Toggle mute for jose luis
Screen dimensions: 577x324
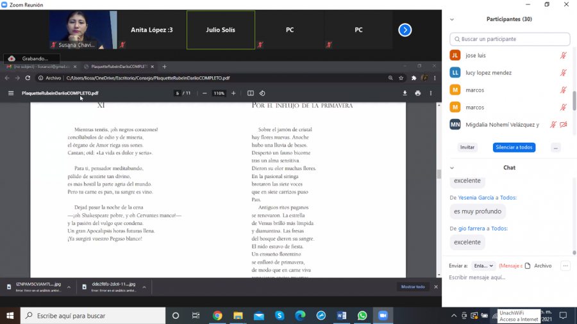563,56
